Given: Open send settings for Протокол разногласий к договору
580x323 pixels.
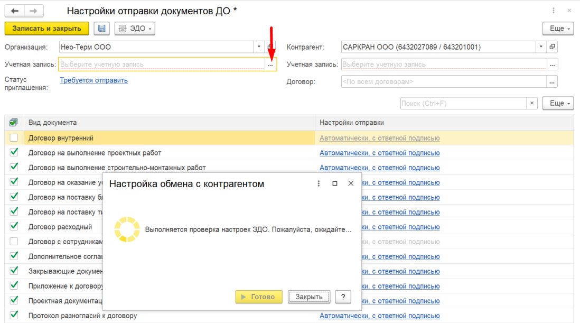Looking at the screenshot, I should (x=379, y=316).
